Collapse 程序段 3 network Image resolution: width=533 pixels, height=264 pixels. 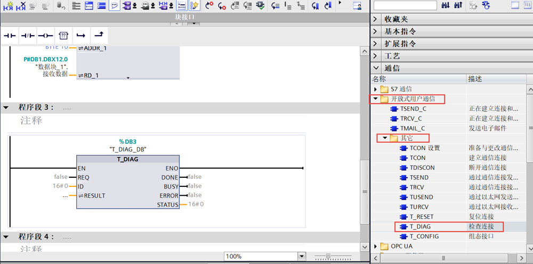pyautogui.click(x=6, y=108)
